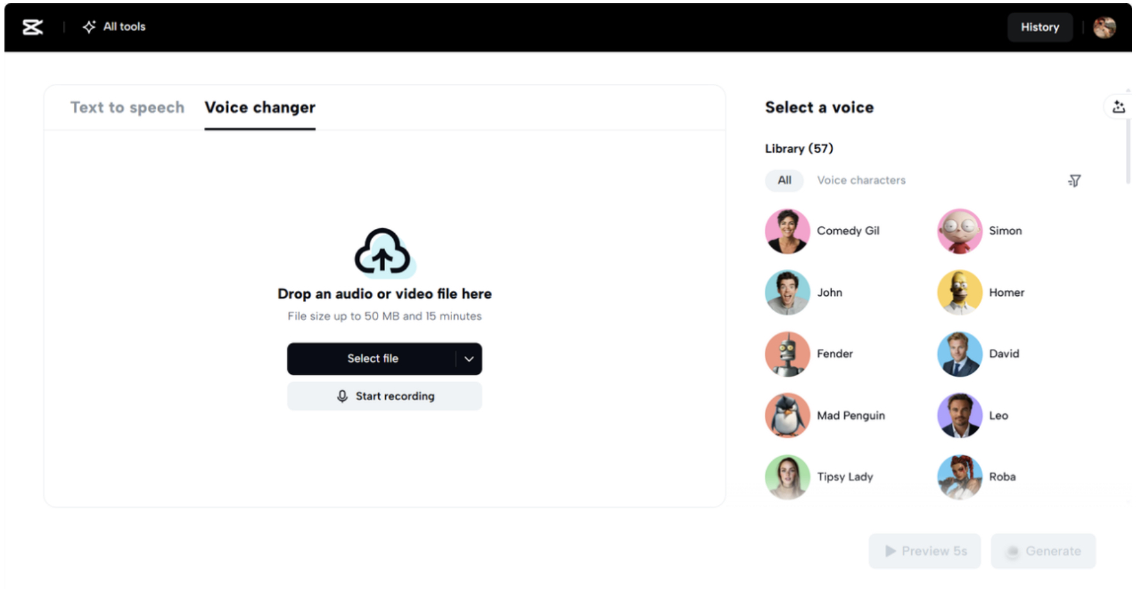Click the CapCut logo icon
Viewport: 1136px width, 589px height.
[32, 27]
